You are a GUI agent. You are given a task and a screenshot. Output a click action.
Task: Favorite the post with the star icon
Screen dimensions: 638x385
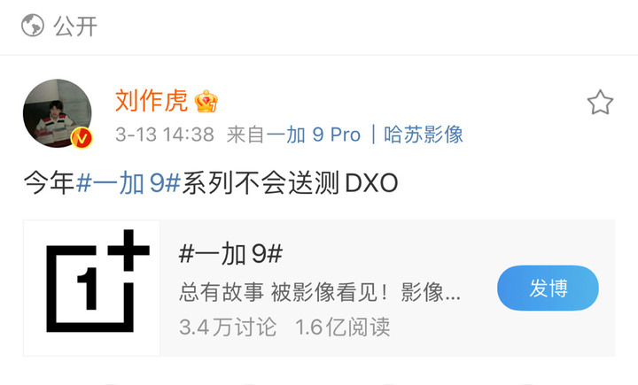pos(600,103)
